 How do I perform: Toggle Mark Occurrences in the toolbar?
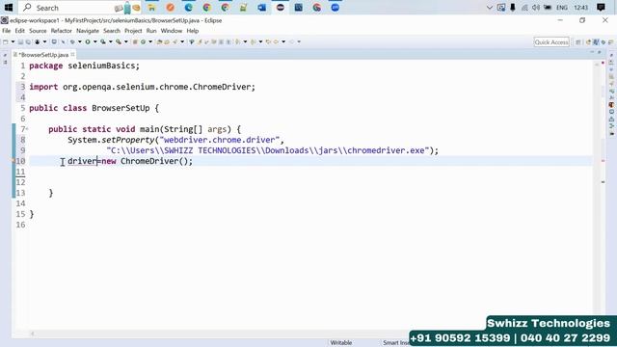pyautogui.click(x=200, y=41)
